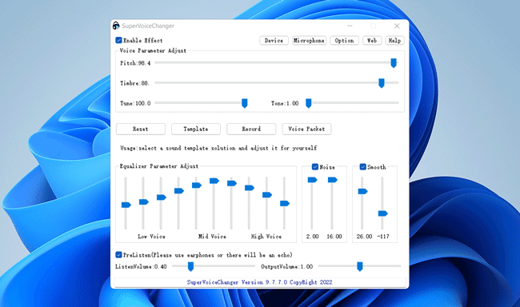Open the Web button
Viewport: 520px width, 307px height.
point(372,41)
